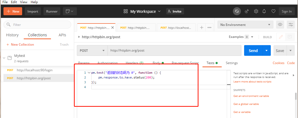Switch to the second httpbin request tab
The width and height of the screenshot is (298, 118).
136,27
